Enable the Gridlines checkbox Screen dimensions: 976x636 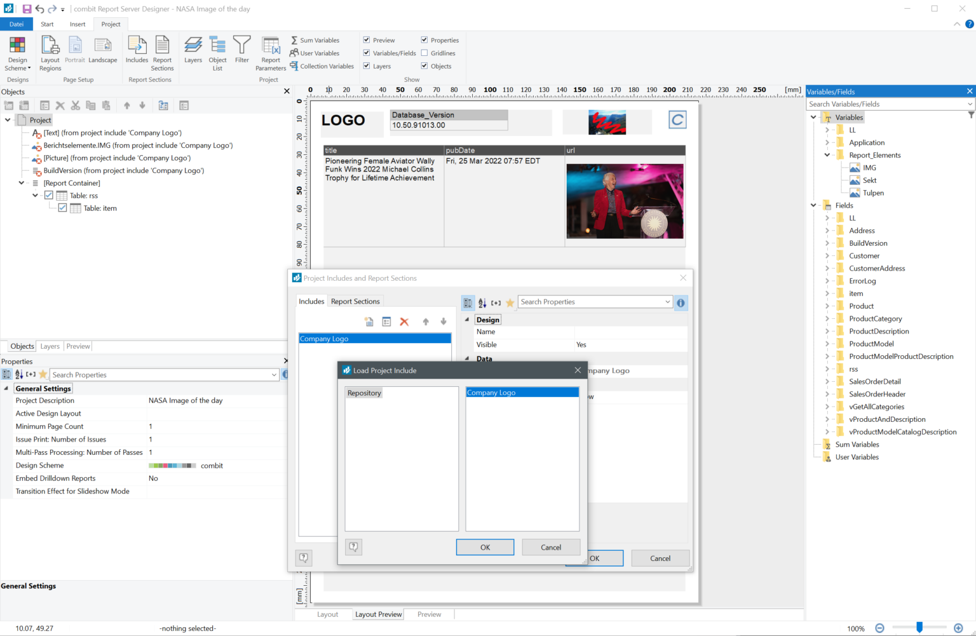(424, 53)
